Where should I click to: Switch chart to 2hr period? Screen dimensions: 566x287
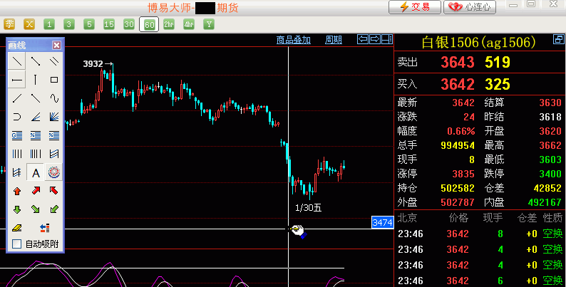coord(168,24)
